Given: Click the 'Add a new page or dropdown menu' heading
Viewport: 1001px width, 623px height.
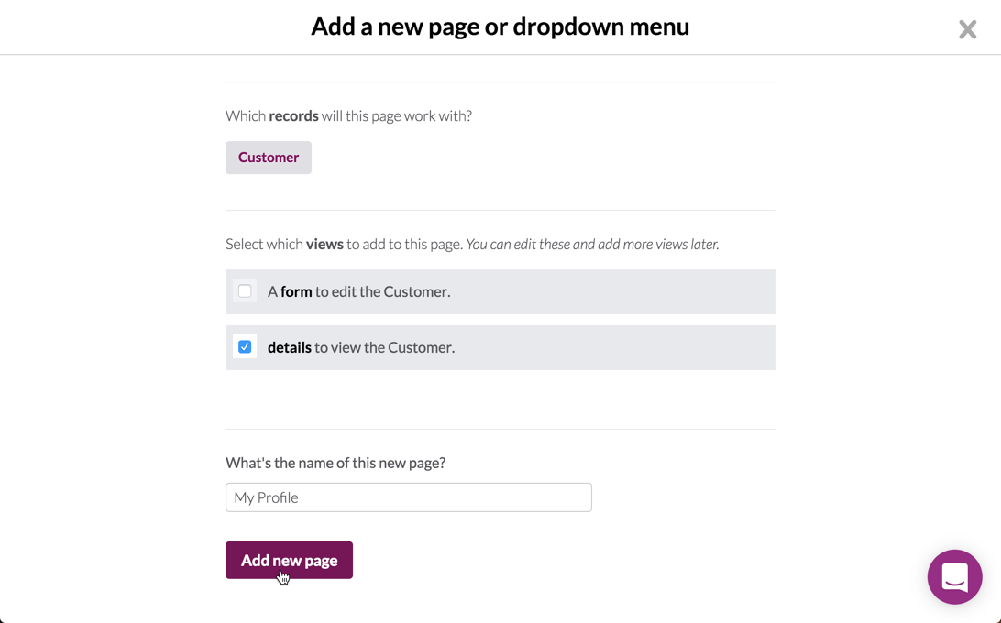Looking at the screenshot, I should pos(500,27).
